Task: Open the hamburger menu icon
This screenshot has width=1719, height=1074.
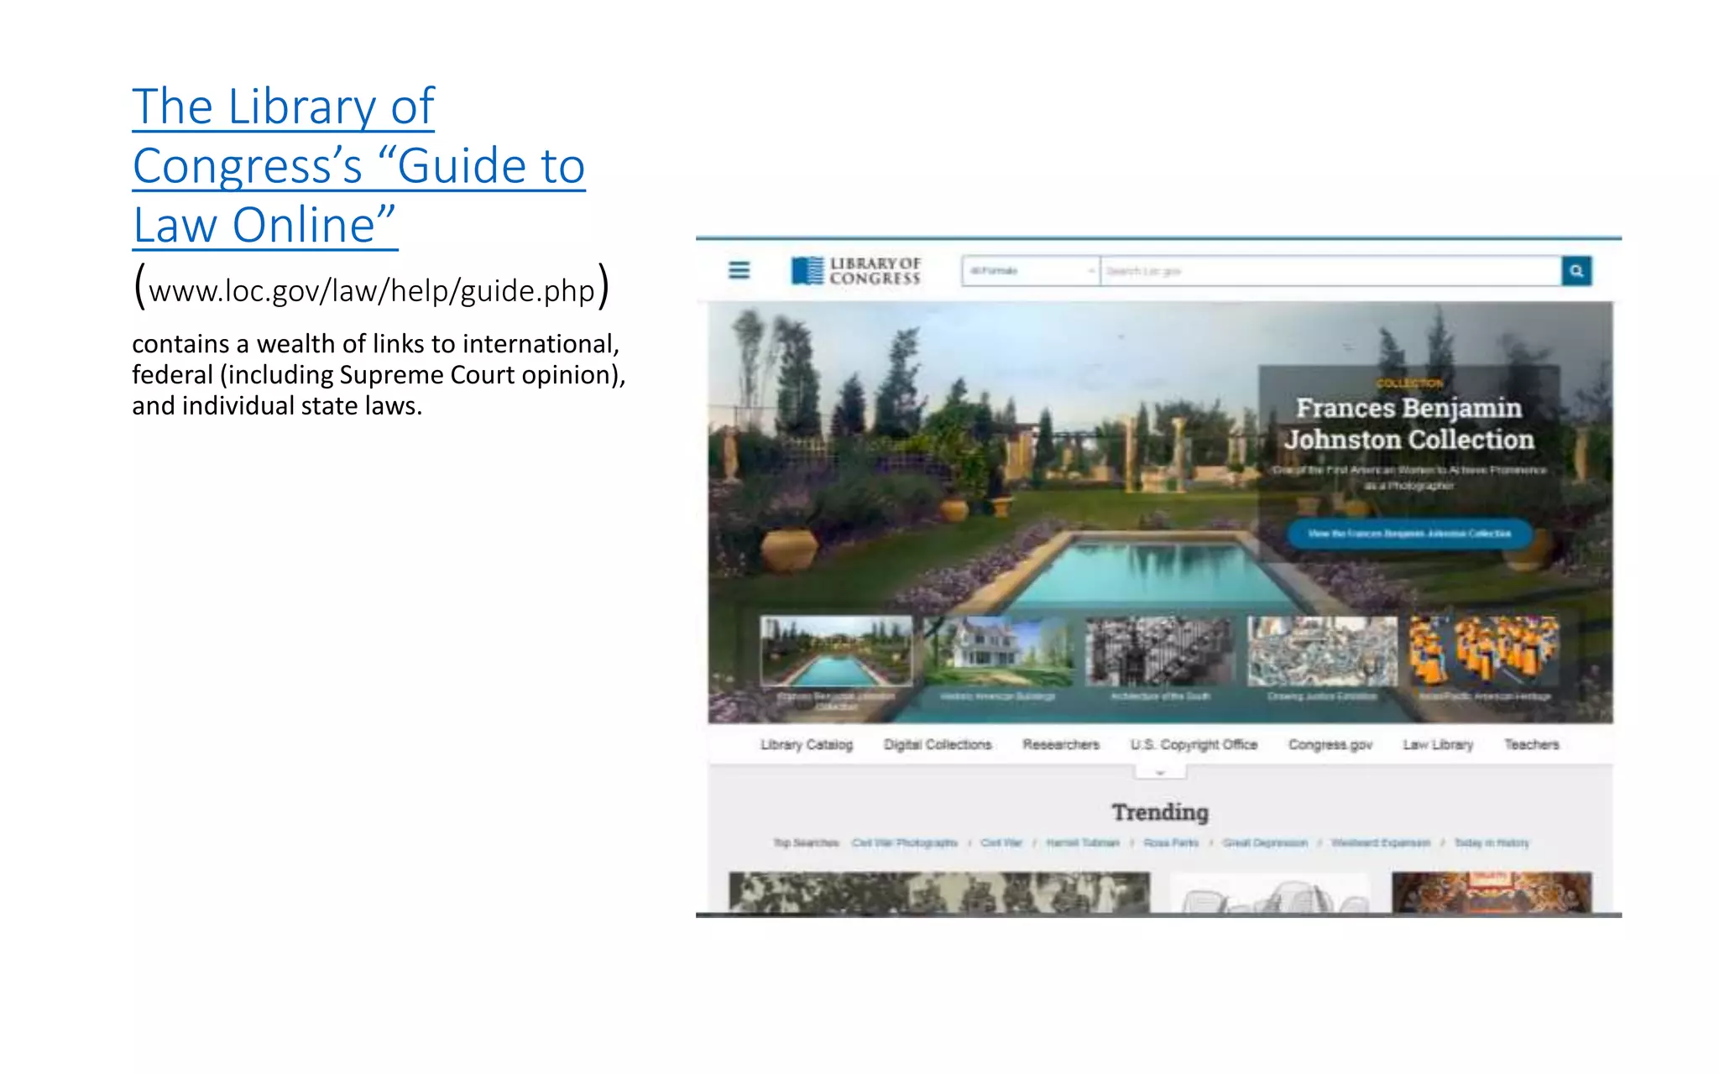Action: point(739,270)
